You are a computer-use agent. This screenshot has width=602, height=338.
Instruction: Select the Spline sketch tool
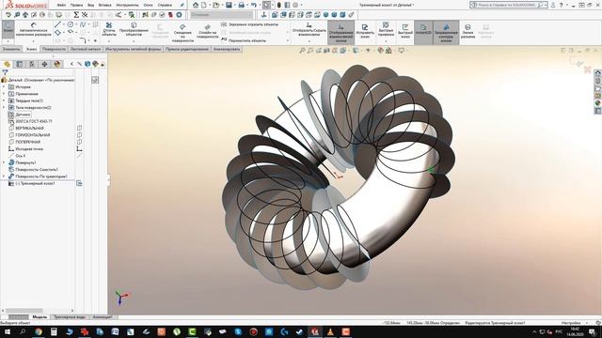(x=83, y=24)
